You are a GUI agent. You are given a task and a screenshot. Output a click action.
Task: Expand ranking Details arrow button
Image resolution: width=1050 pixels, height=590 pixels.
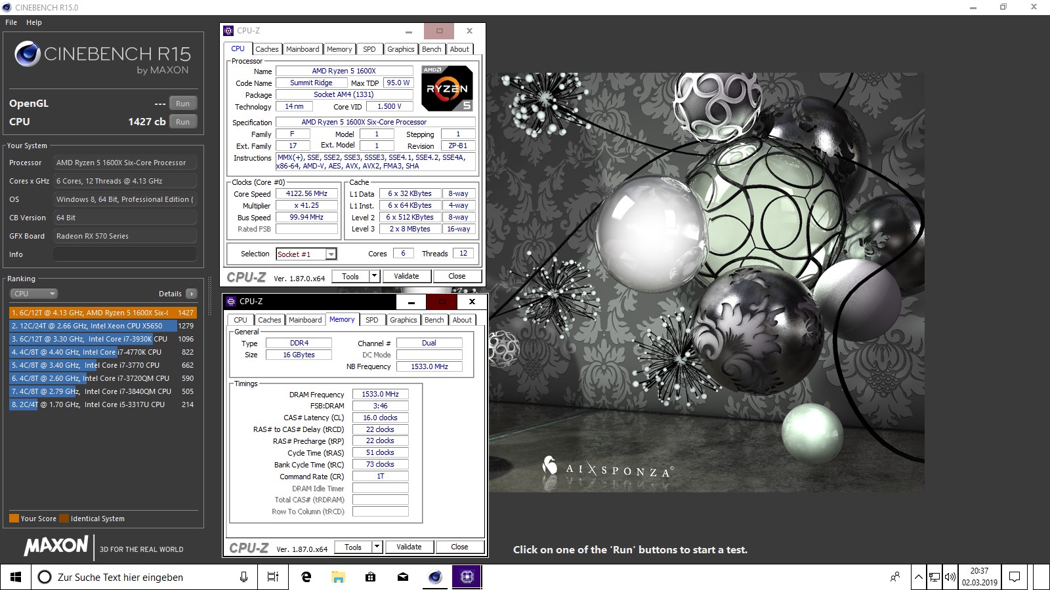click(x=192, y=294)
